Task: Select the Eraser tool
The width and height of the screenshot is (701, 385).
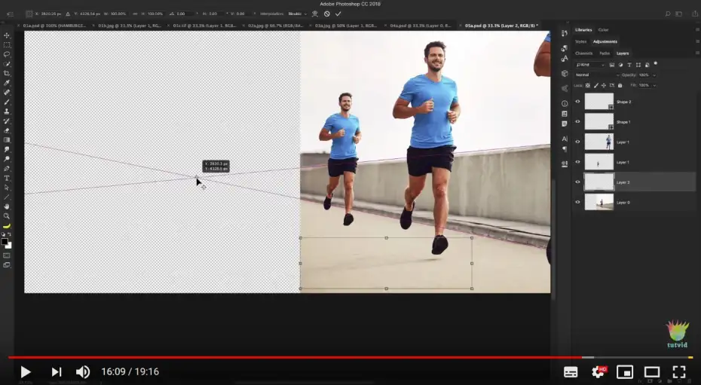Action: point(7,130)
